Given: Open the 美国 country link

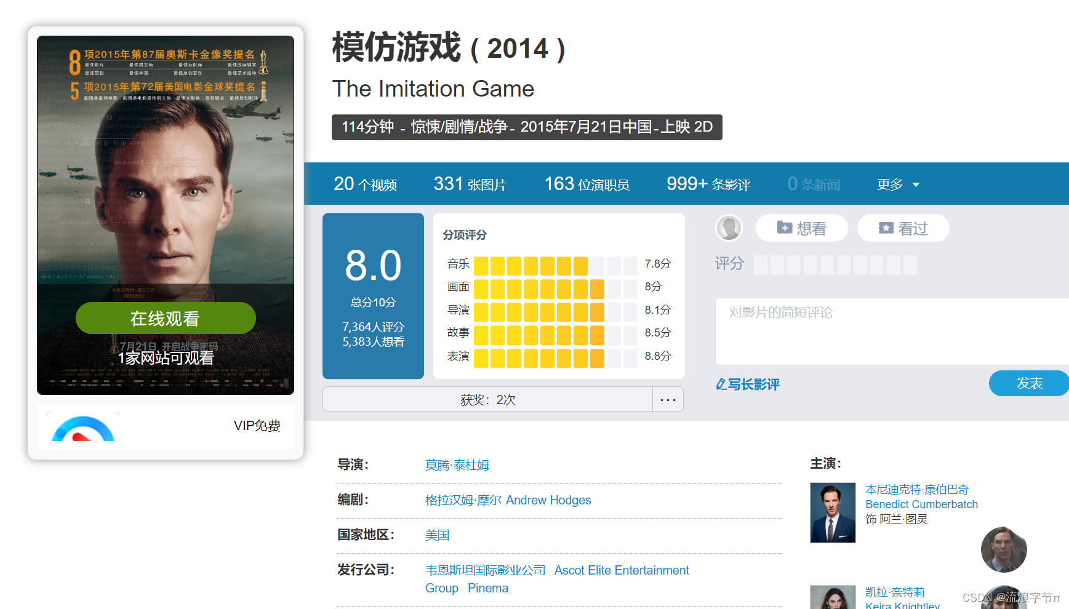Looking at the screenshot, I should point(437,535).
